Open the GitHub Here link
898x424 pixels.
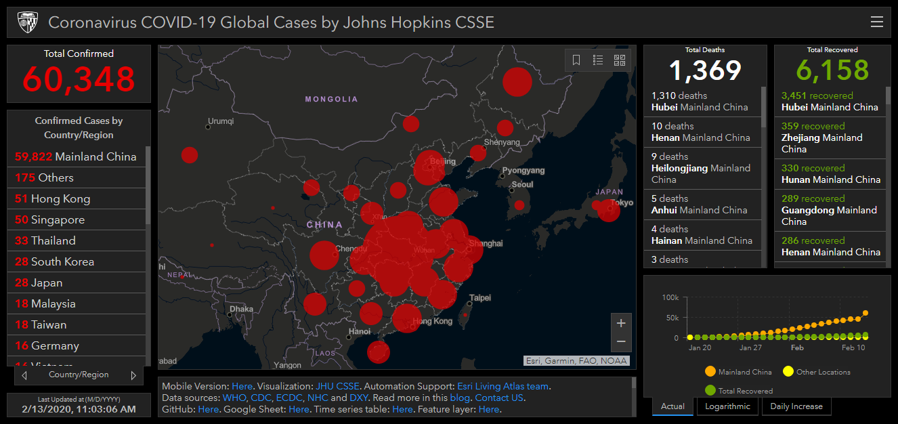coord(209,410)
